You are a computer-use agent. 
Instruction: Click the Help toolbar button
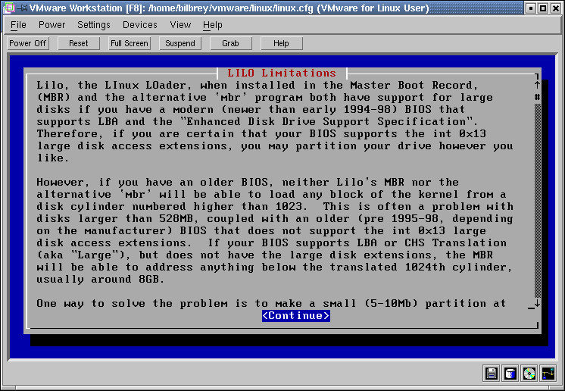(281, 43)
